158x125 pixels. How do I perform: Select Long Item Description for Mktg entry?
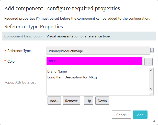click(x=72, y=77)
